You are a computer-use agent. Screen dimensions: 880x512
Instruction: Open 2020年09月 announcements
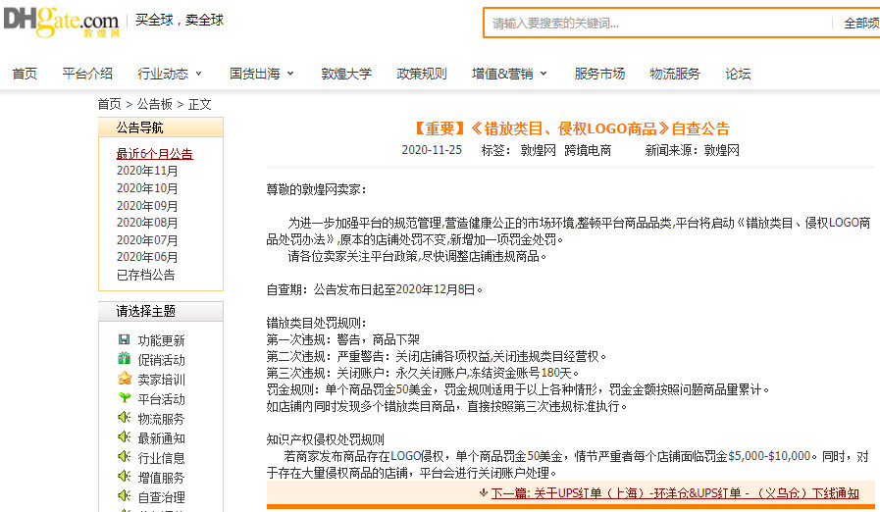(147, 205)
